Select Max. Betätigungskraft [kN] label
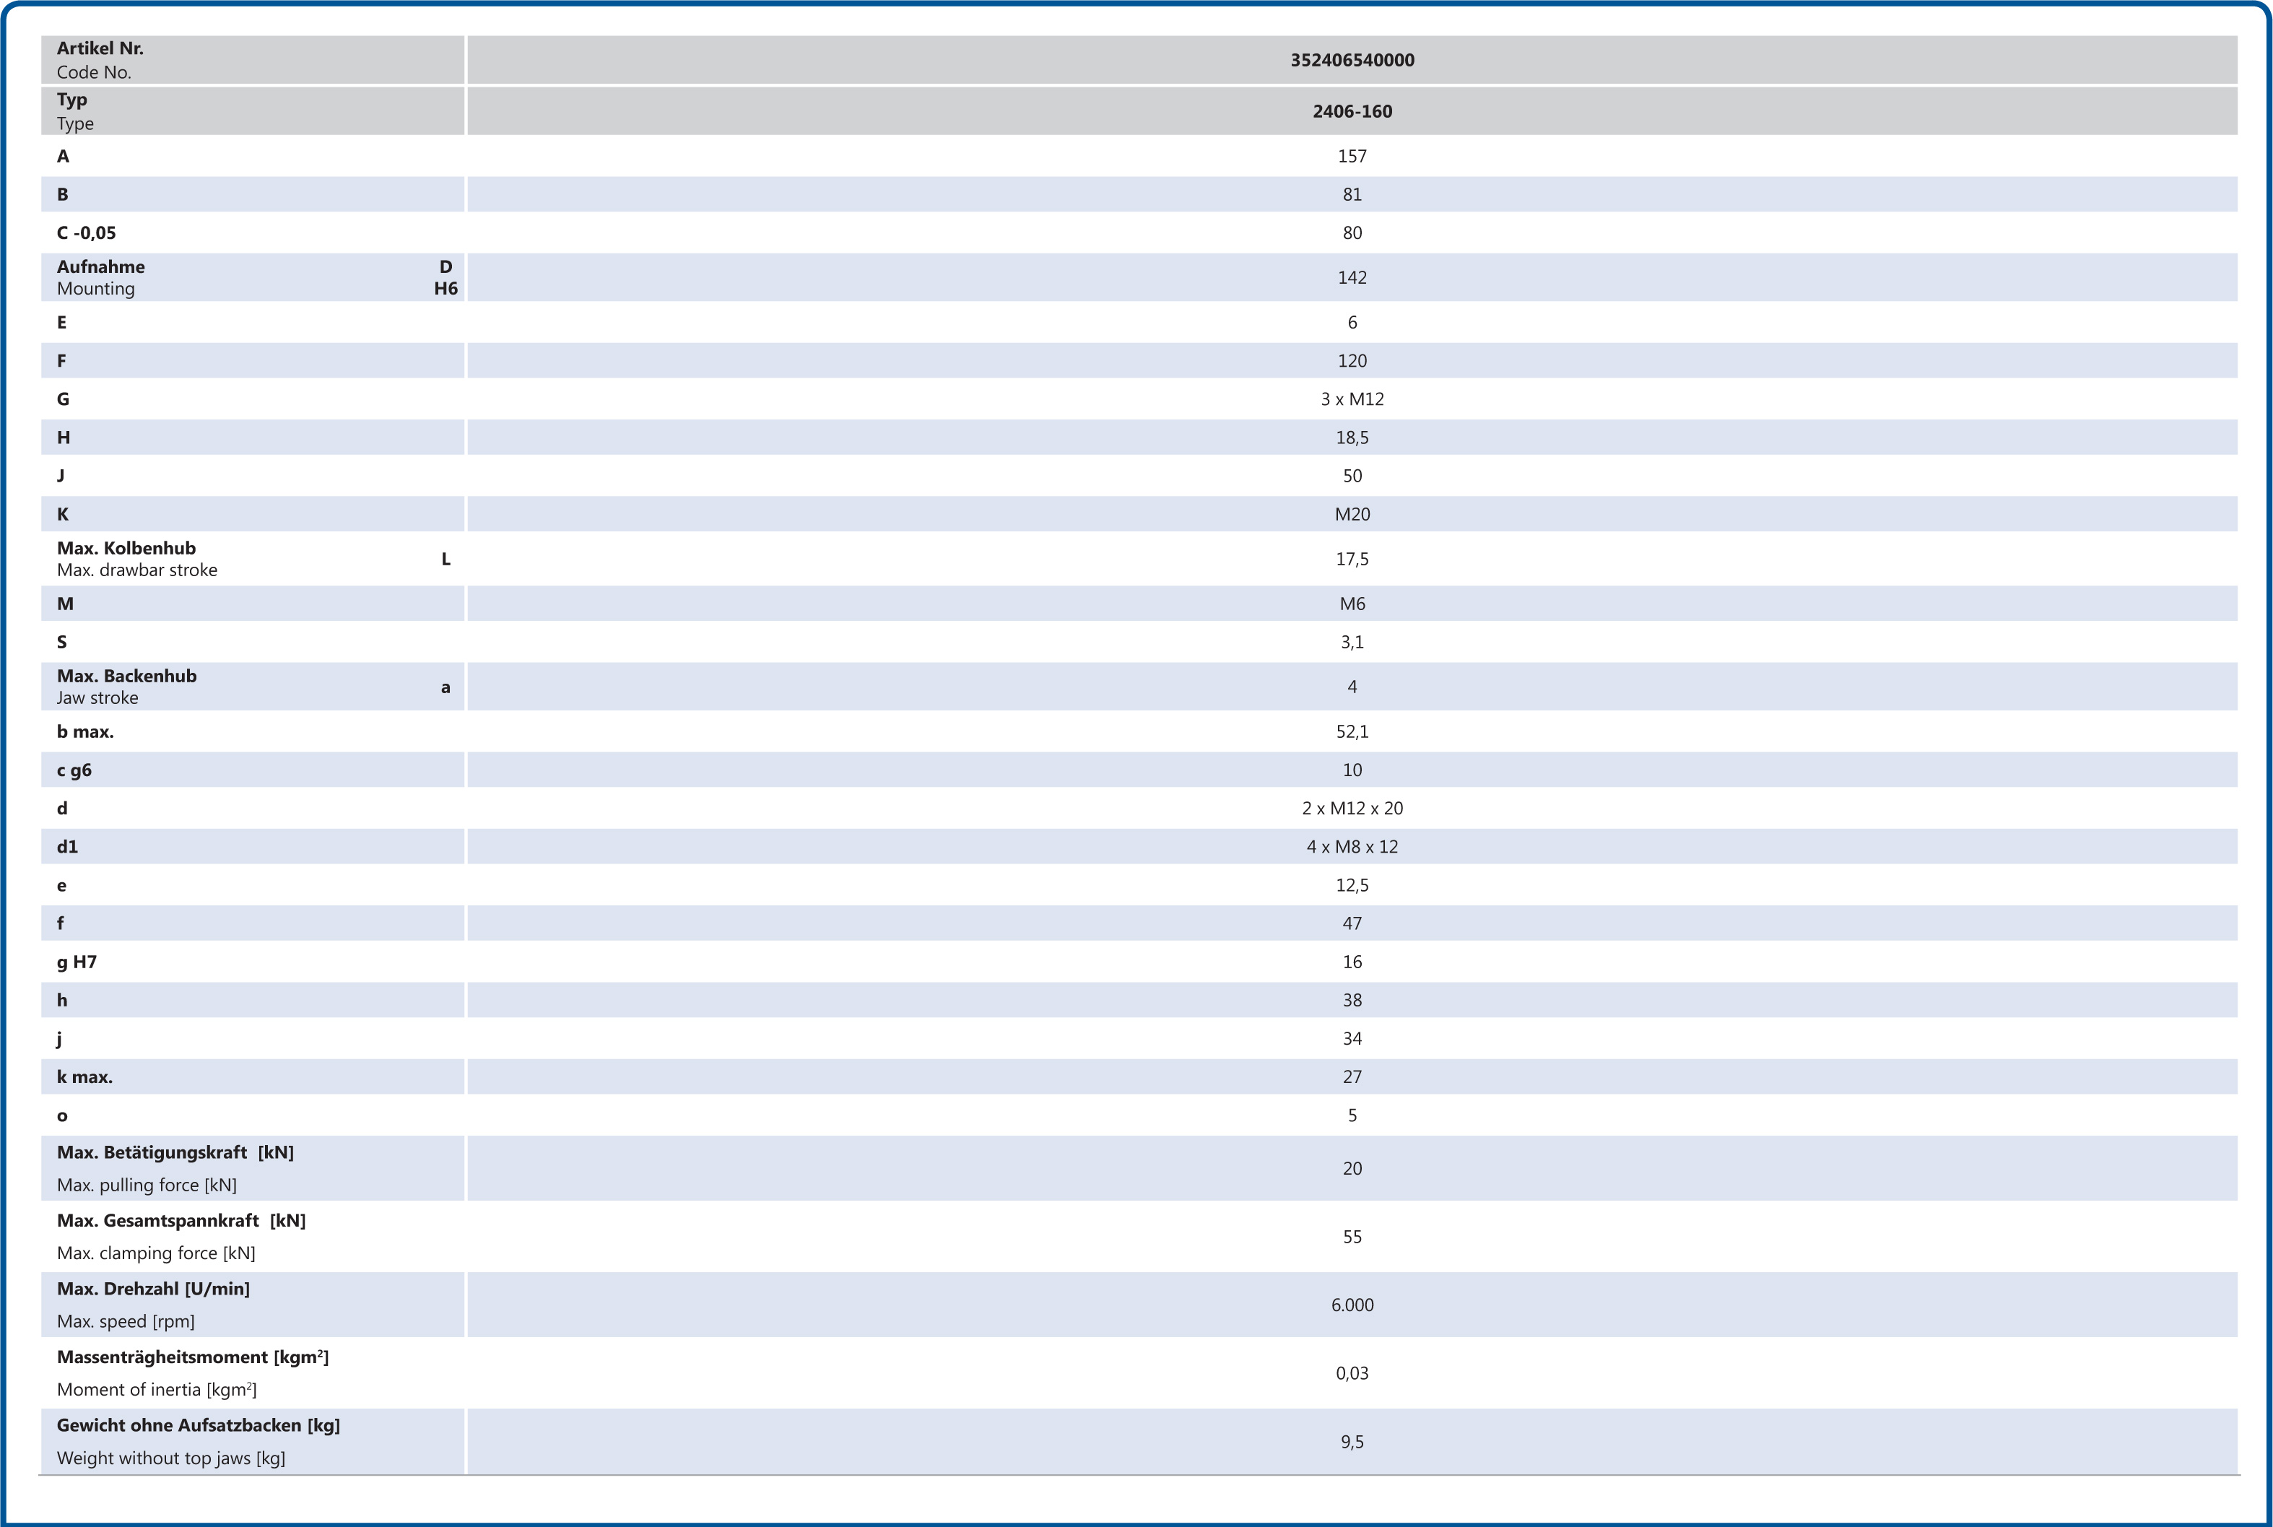Image resolution: width=2273 pixels, height=1527 pixels. pyautogui.click(x=175, y=1153)
